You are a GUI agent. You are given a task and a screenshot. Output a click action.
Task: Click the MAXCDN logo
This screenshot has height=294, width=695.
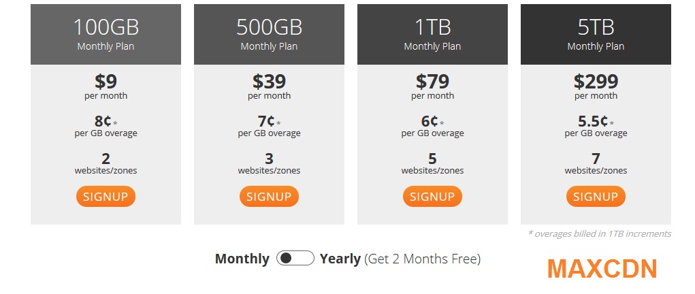pyautogui.click(x=602, y=269)
